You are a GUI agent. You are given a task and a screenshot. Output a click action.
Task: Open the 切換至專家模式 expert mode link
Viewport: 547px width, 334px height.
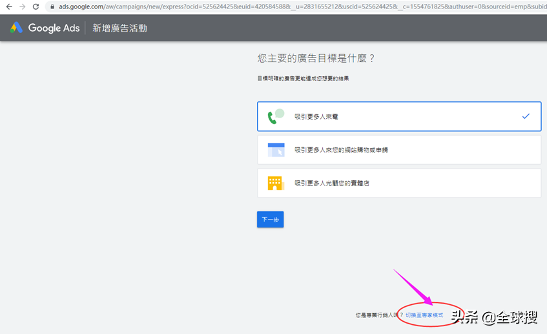(x=424, y=315)
